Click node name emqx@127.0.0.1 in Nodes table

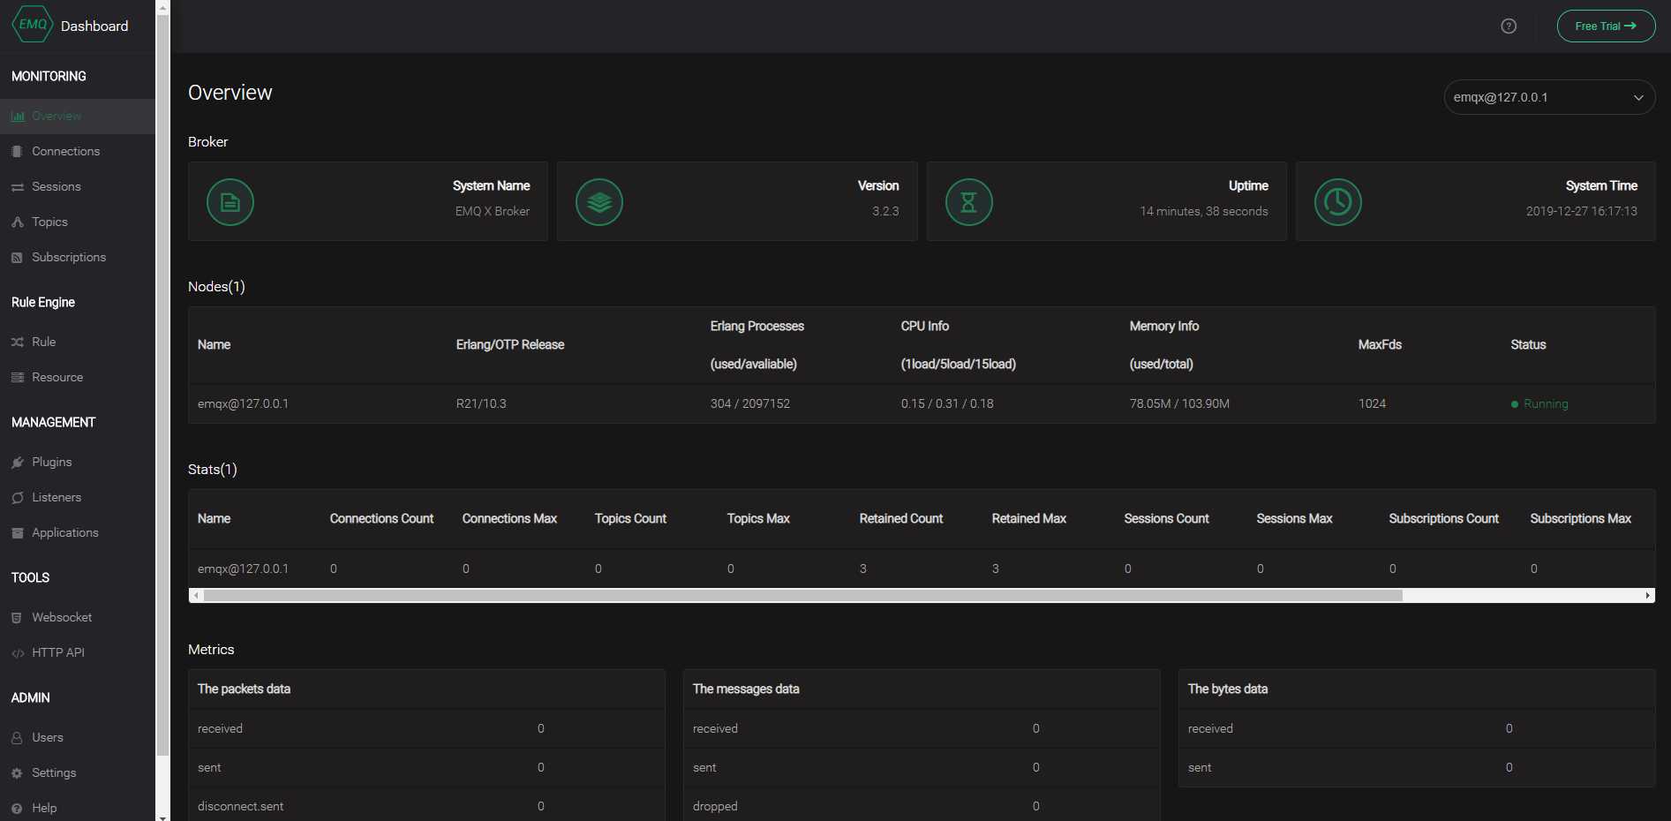click(x=243, y=404)
